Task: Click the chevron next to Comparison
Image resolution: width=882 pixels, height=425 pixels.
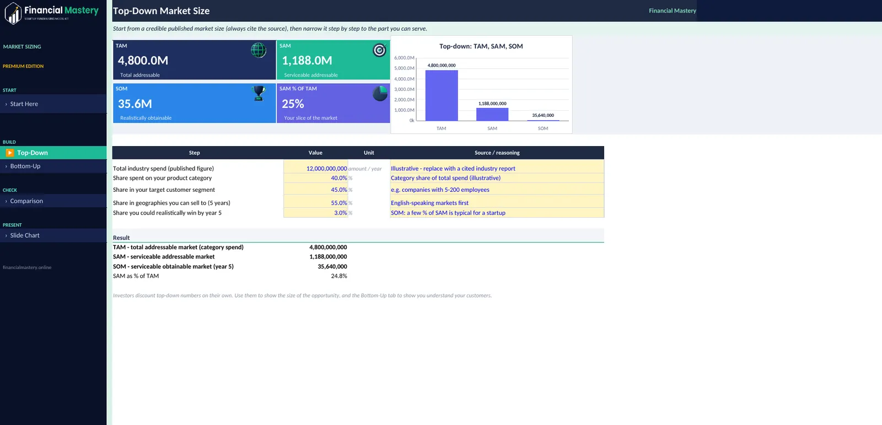Action: [6, 201]
